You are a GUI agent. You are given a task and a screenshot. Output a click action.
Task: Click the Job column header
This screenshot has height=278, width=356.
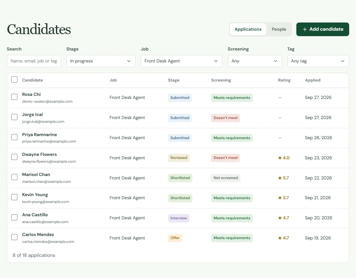113,80
